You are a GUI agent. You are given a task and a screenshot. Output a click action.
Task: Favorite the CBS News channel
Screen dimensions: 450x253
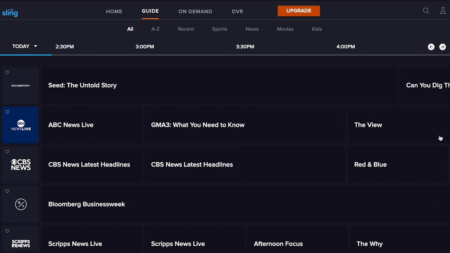tap(7, 152)
